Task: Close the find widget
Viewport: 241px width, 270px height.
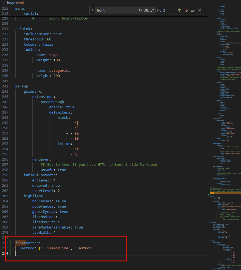Action: pos(200,10)
